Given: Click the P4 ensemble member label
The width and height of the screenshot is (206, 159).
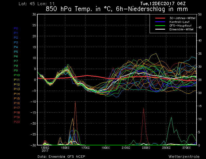Looking at the screenshot, I should click(16, 47).
